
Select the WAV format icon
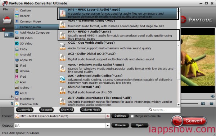click(63, 24)
